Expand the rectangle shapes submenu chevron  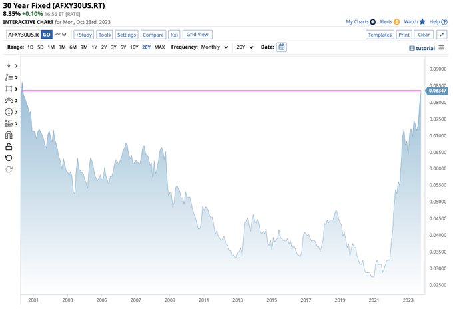click(x=17, y=89)
